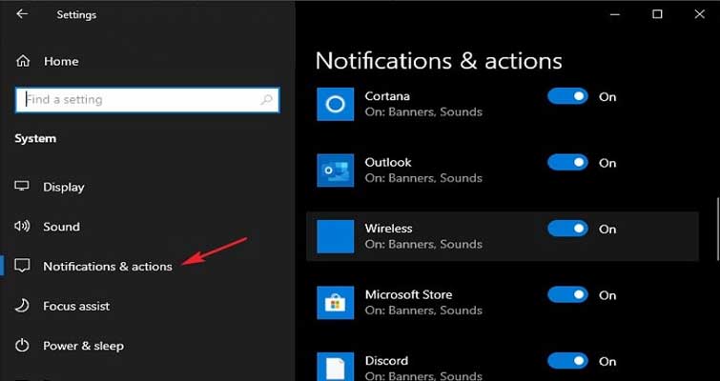Click the 'On' label beside Cortana toggle

tap(607, 97)
